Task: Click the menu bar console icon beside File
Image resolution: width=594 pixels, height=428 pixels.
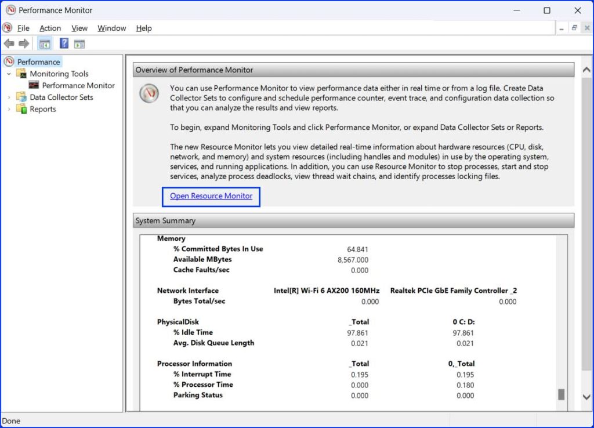Action: tap(7, 28)
